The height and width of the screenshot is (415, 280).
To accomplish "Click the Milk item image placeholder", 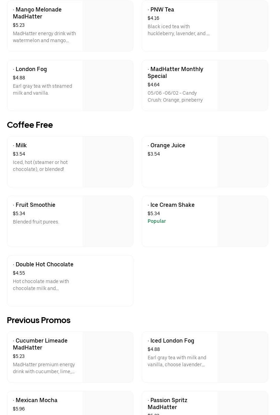I will tap(108, 162).
